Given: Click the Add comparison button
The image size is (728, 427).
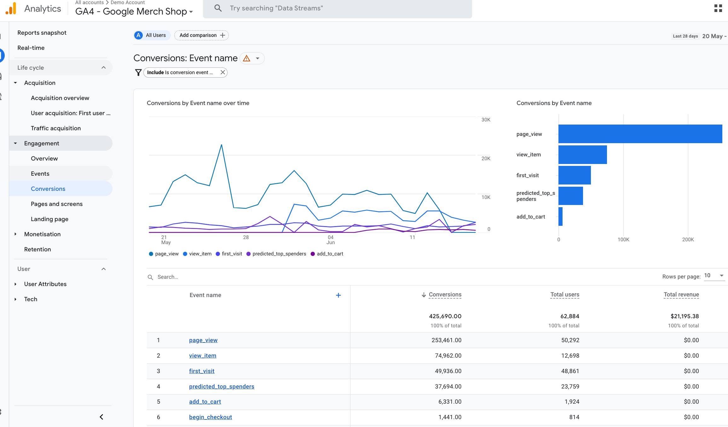Looking at the screenshot, I should [x=201, y=35].
